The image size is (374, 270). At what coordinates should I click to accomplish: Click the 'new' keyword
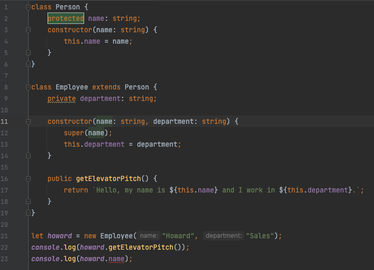click(x=90, y=236)
